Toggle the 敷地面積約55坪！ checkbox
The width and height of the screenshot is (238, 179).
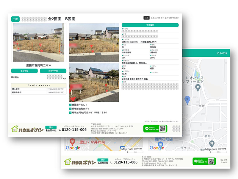pos(70,109)
